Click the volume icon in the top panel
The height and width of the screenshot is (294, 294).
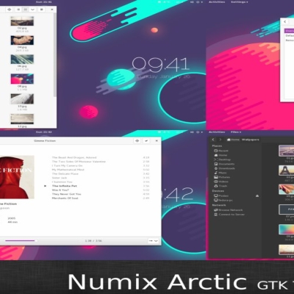tap(192, 2)
